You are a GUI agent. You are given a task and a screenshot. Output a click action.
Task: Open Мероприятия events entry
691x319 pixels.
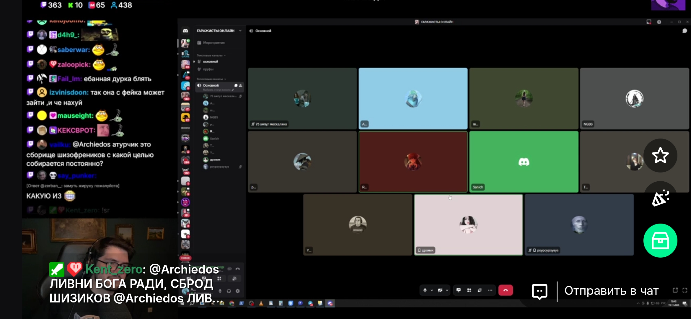click(213, 43)
